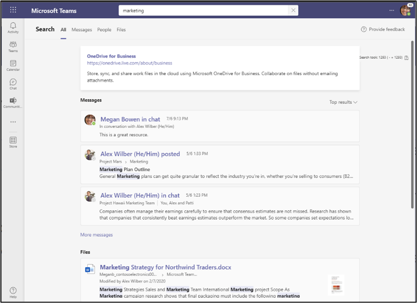Click 'You, Alex and Patti' participants text

tap(177, 203)
